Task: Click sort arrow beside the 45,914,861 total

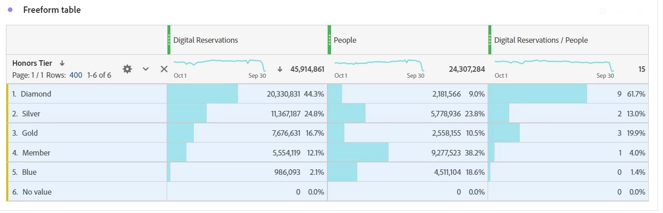Action: click(279, 69)
